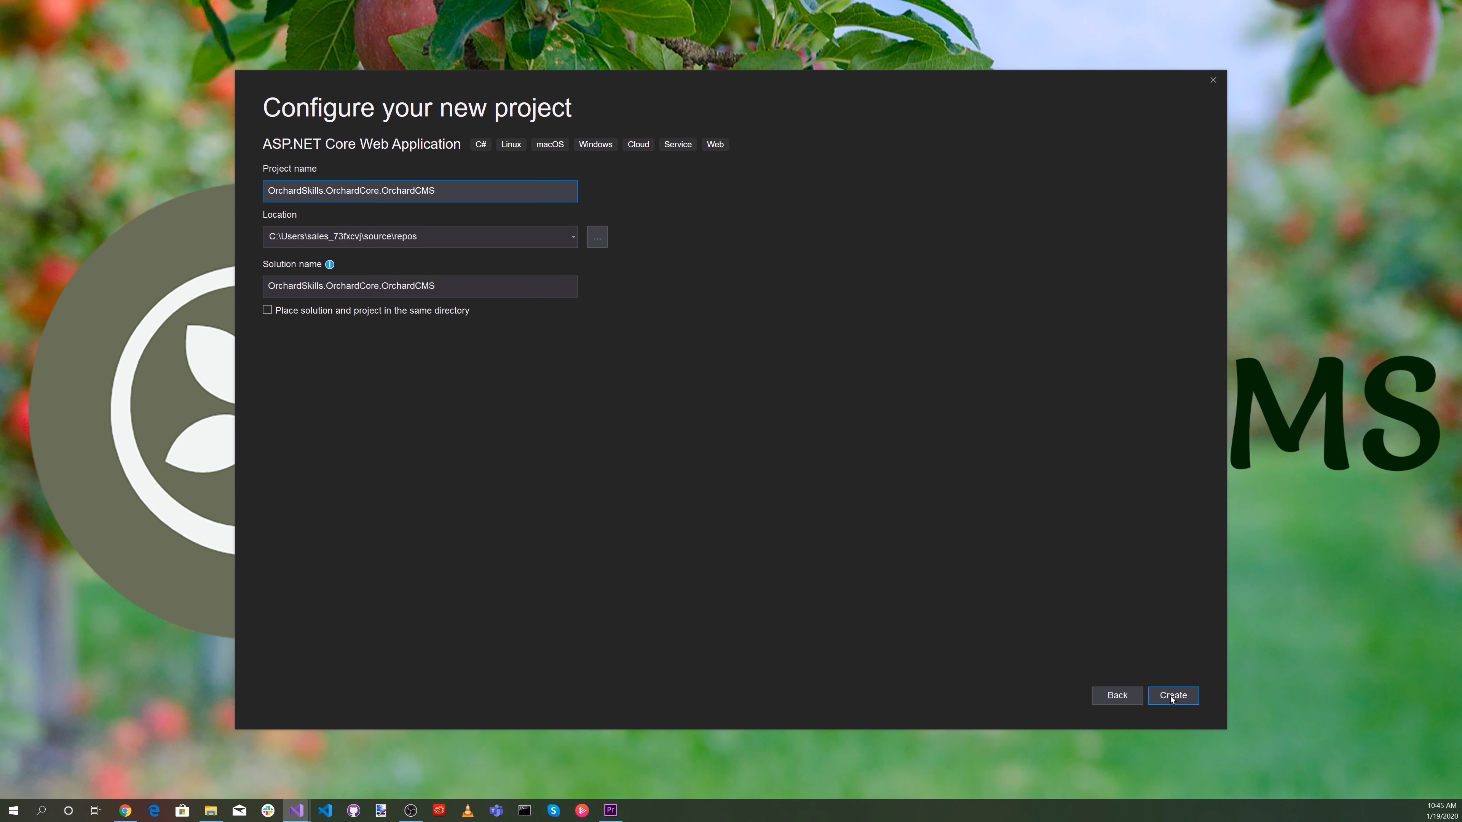The image size is (1462, 822).
Task: Go back with the Back button
Action: point(1117,696)
